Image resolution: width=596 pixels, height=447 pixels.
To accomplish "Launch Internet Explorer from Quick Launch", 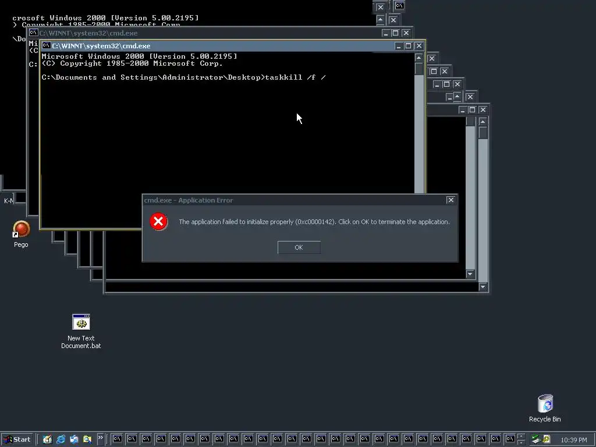I will [x=61, y=439].
